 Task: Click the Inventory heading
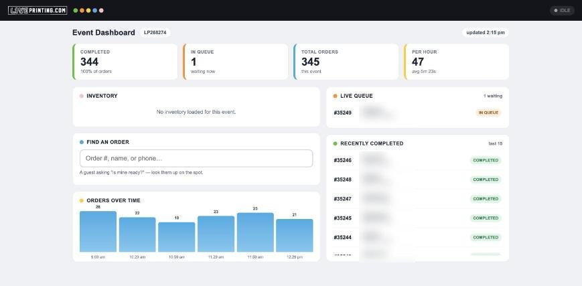(102, 96)
